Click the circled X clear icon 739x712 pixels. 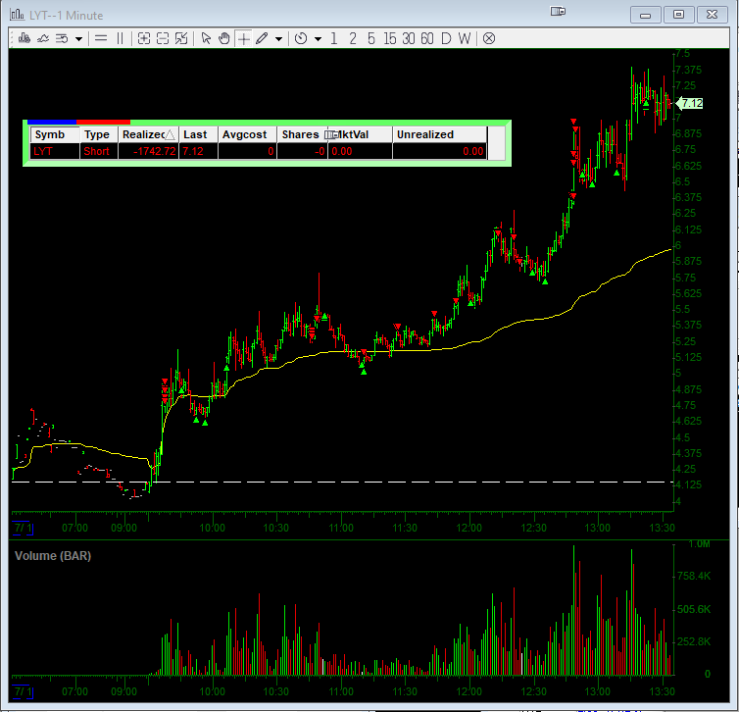[x=489, y=38]
